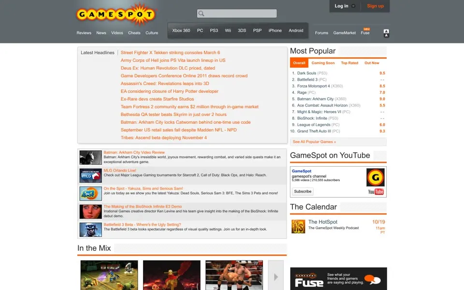Click the GameSpot logo
This screenshot has height=290, width=464.
pos(116,14)
